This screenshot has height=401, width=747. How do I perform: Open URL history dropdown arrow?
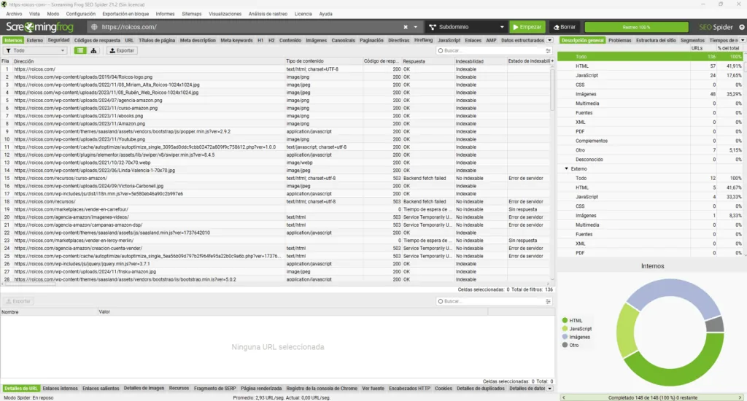point(415,27)
